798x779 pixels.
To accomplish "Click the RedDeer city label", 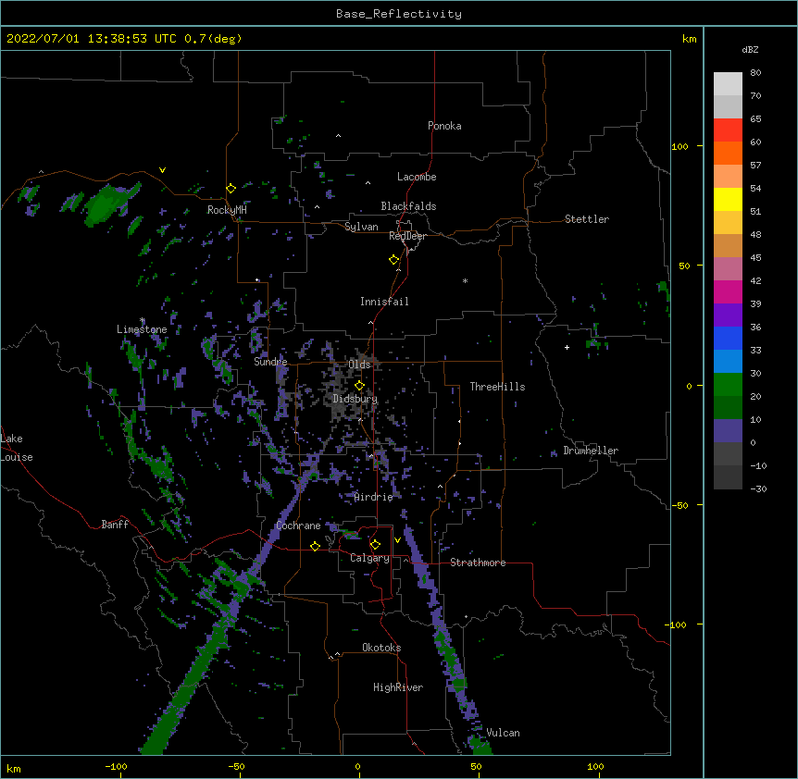I will click(x=407, y=236).
